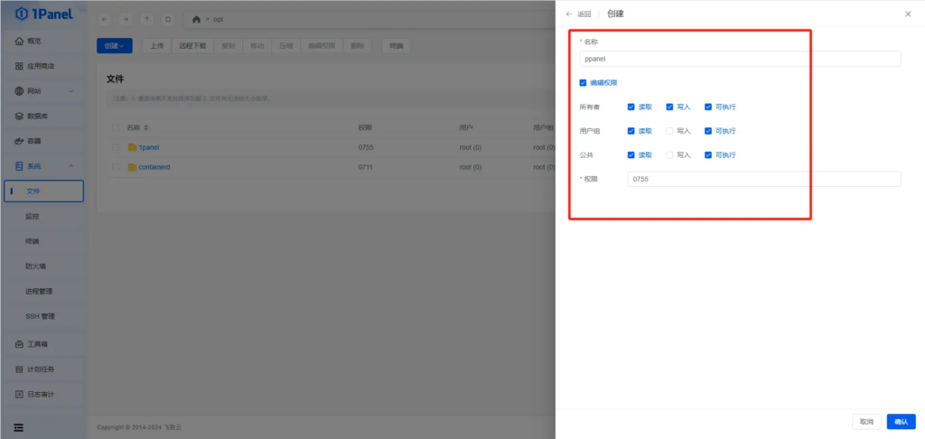The image size is (925, 439).
Task: Expand the 网站 sidebar submenu
Action: [71, 91]
